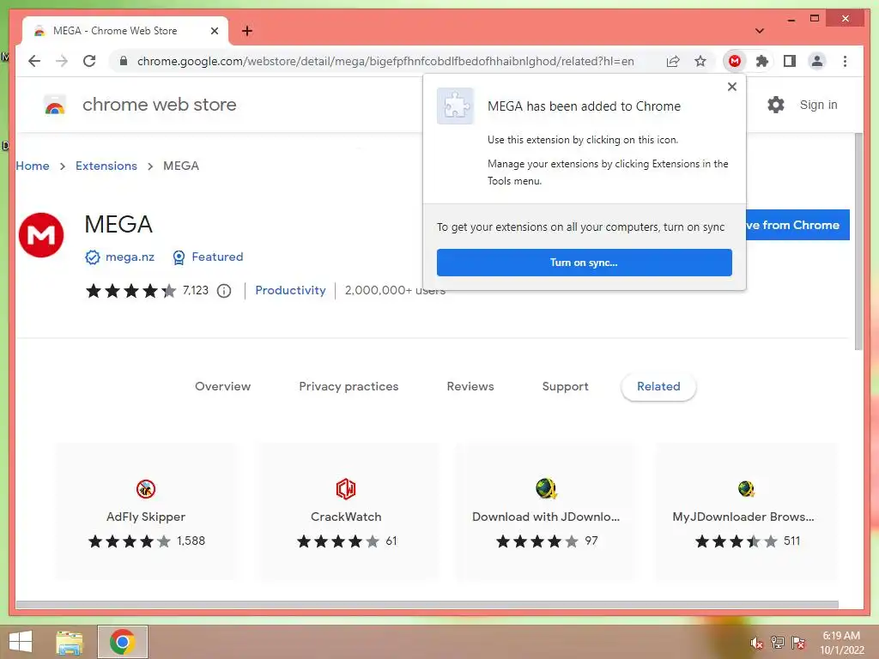Open MyJDownloader Brows... title
The height and width of the screenshot is (659, 879).
click(x=743, y=517)
